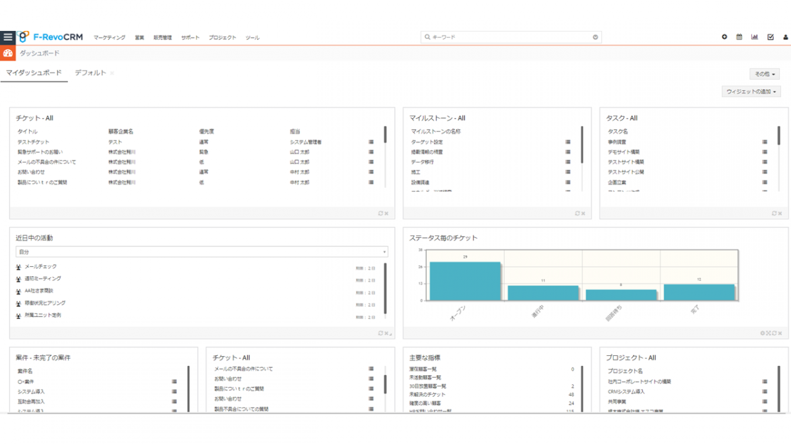Screen dimensions: 791x445
Task: Open the reports bar chart icon
Action: (x=754, y=38)
